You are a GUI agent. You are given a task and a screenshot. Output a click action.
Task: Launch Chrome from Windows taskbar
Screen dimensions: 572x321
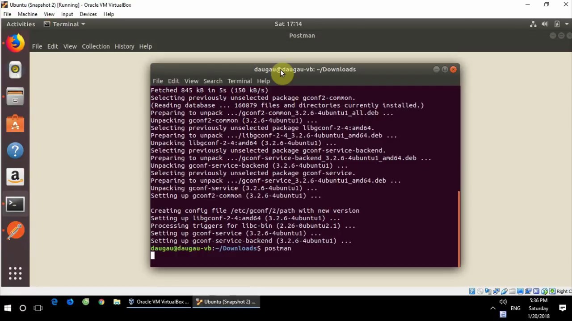101,302
